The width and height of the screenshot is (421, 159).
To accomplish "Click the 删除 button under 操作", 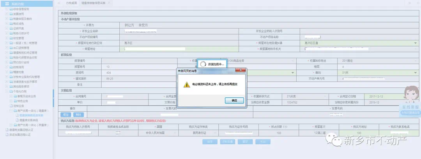I will tap(78, 114).
